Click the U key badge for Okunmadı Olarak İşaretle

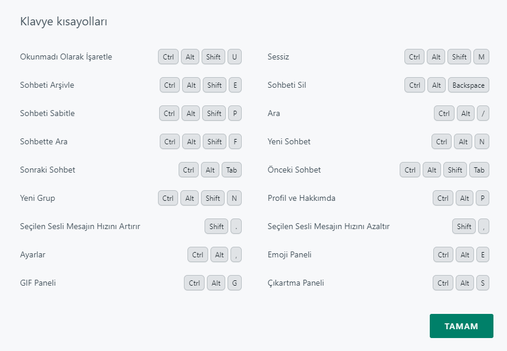point(235,57)
